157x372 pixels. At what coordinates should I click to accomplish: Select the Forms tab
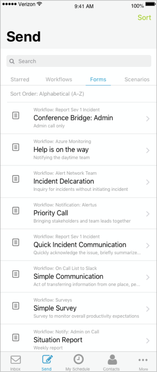98,79
